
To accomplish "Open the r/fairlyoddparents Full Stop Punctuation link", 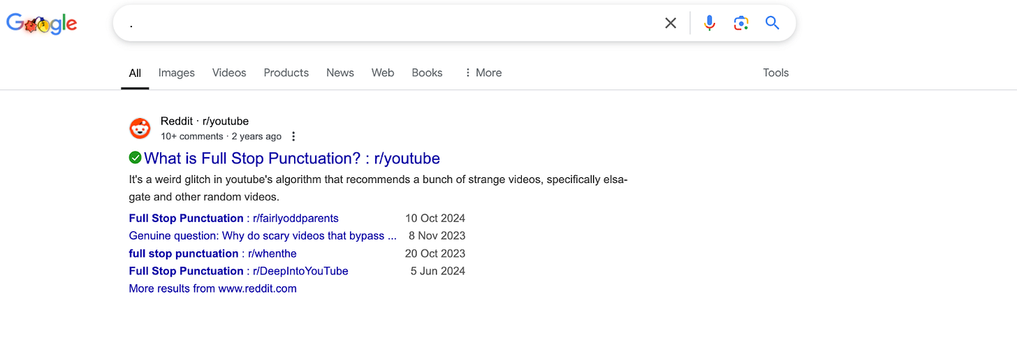I will point(234,219).
